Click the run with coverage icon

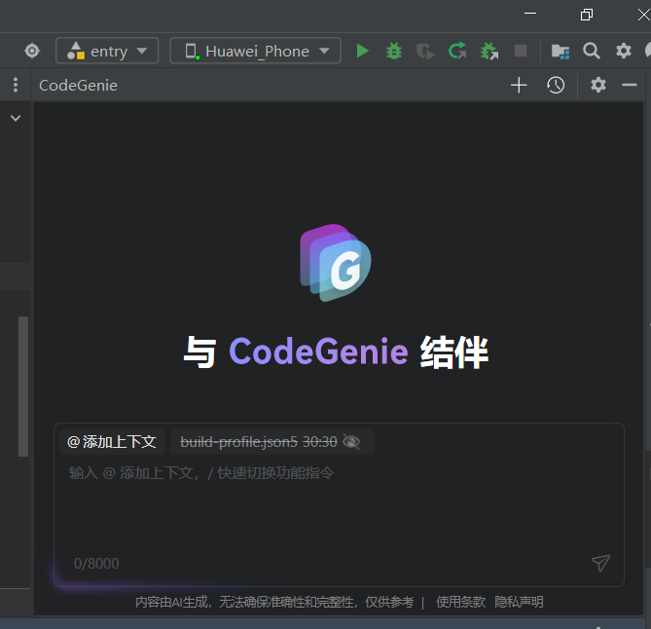point(424,52)
